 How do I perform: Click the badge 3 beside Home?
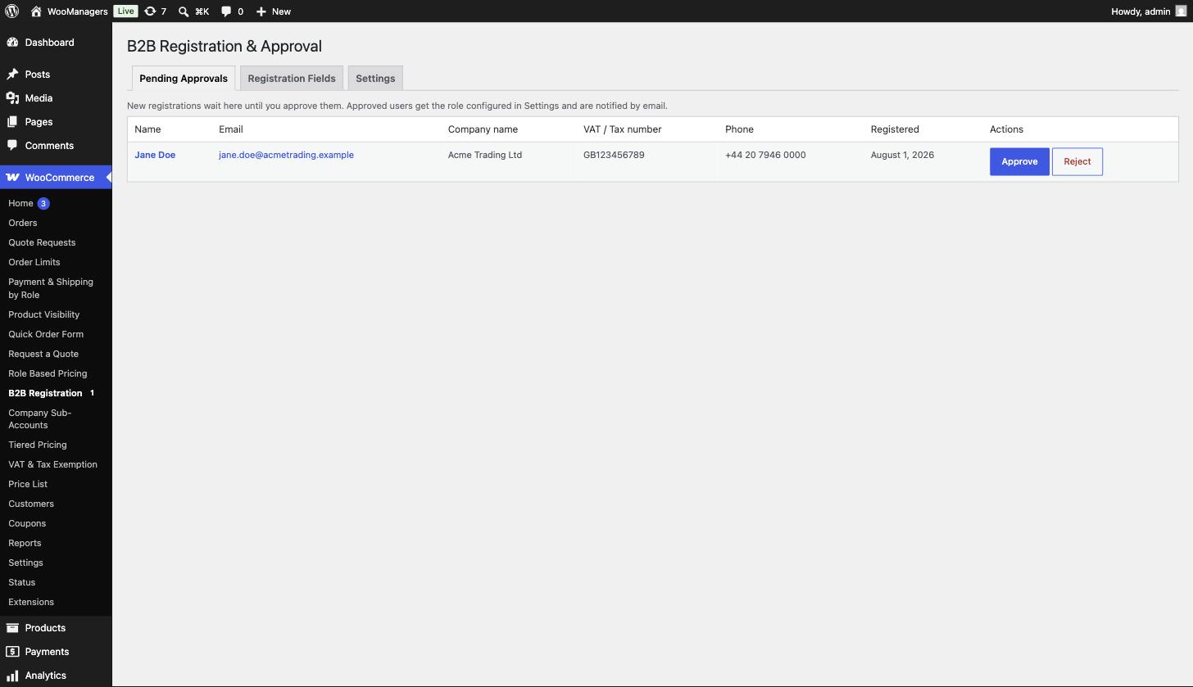(x=43, y=203)
